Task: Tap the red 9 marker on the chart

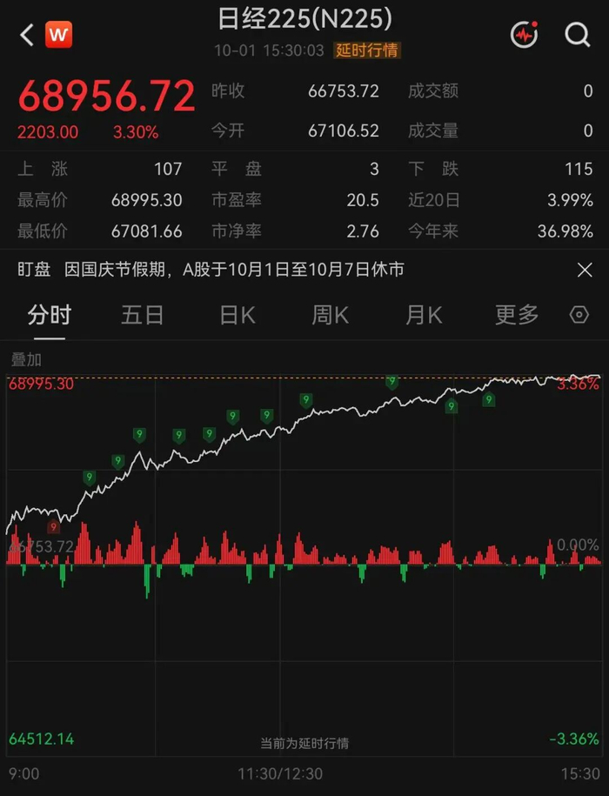Action: [53, 527]
